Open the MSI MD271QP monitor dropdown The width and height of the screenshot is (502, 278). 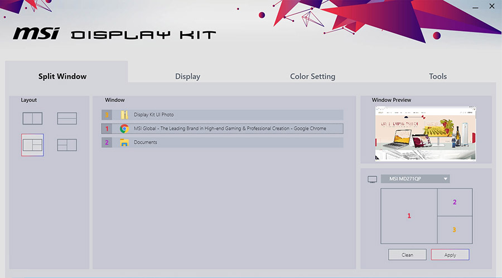click(415, 179)
